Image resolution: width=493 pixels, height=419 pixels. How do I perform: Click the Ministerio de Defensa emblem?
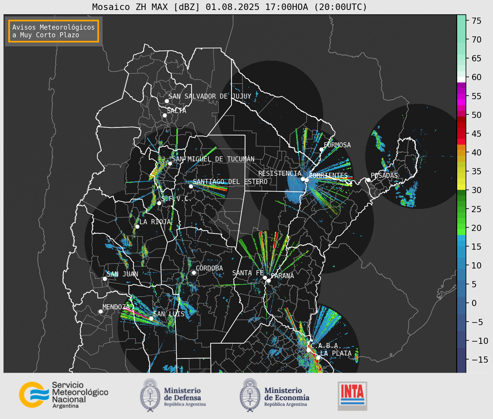pos(151,395)
